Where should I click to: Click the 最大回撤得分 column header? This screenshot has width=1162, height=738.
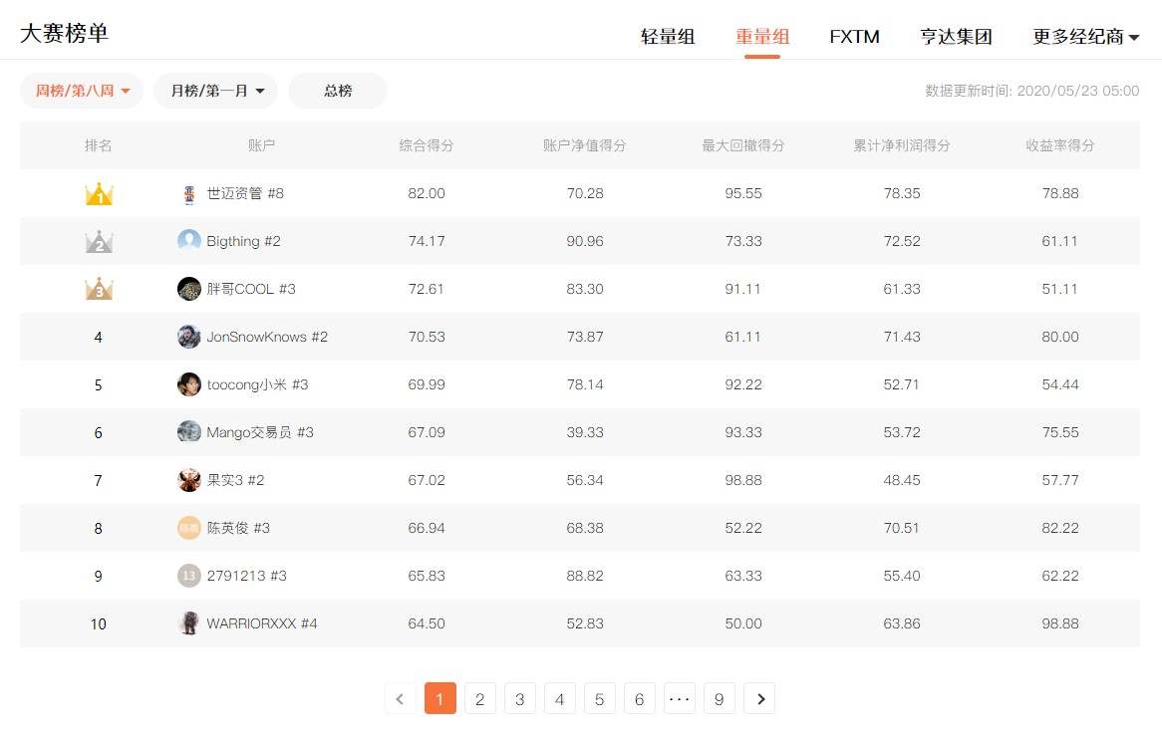coord(743,145)
